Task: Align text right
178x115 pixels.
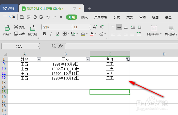Action: 126,34
